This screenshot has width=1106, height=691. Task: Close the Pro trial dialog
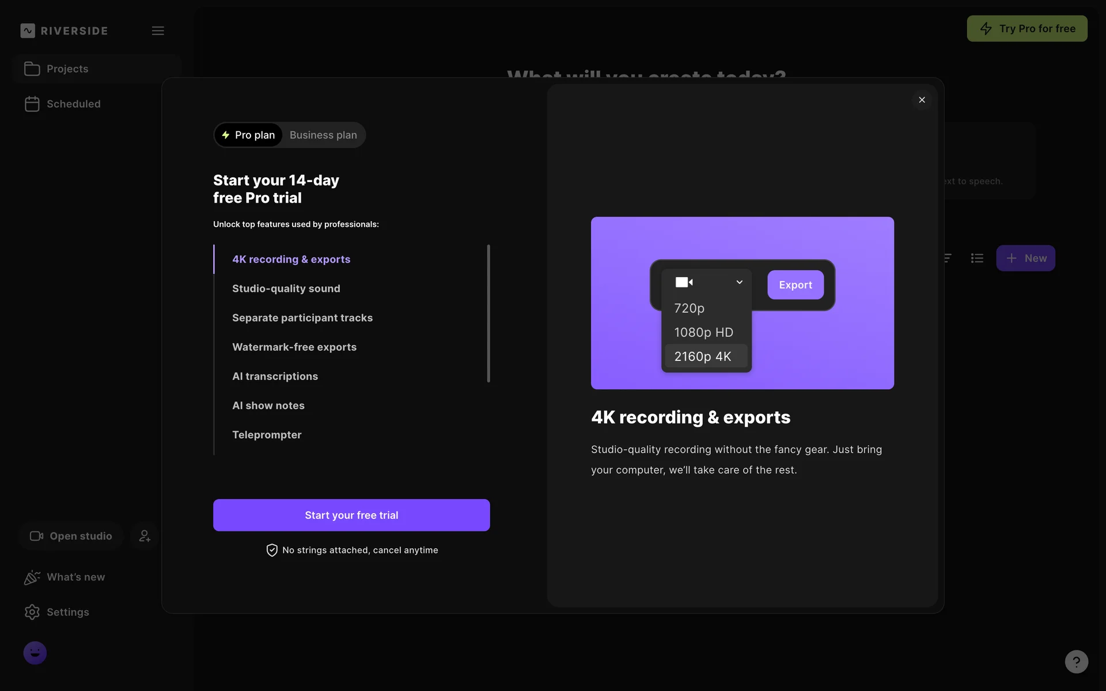click(922, 100)
